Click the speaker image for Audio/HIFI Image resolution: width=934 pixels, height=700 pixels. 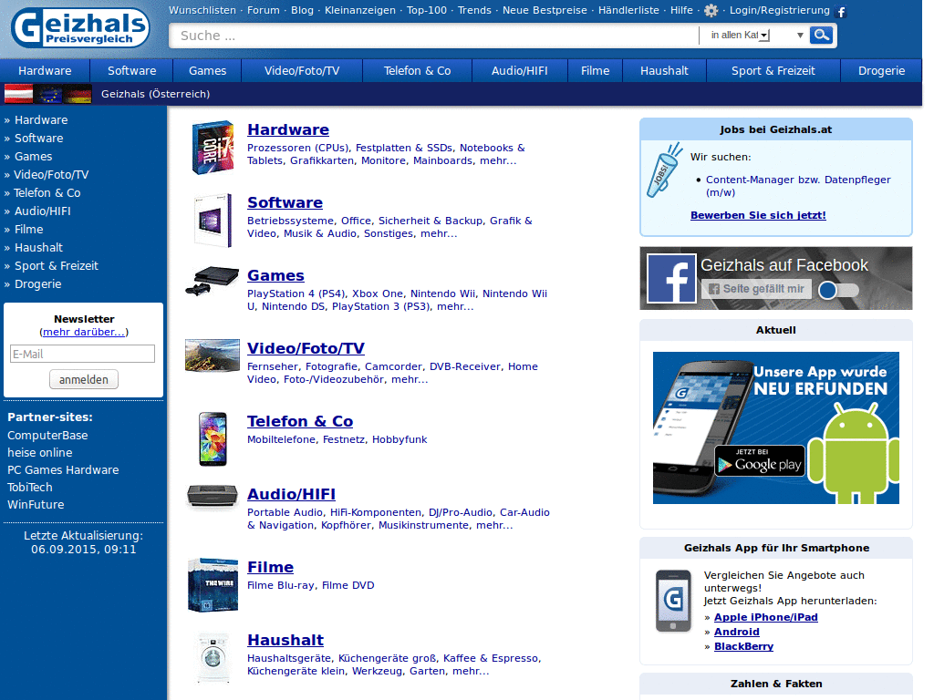click(212, 497)
